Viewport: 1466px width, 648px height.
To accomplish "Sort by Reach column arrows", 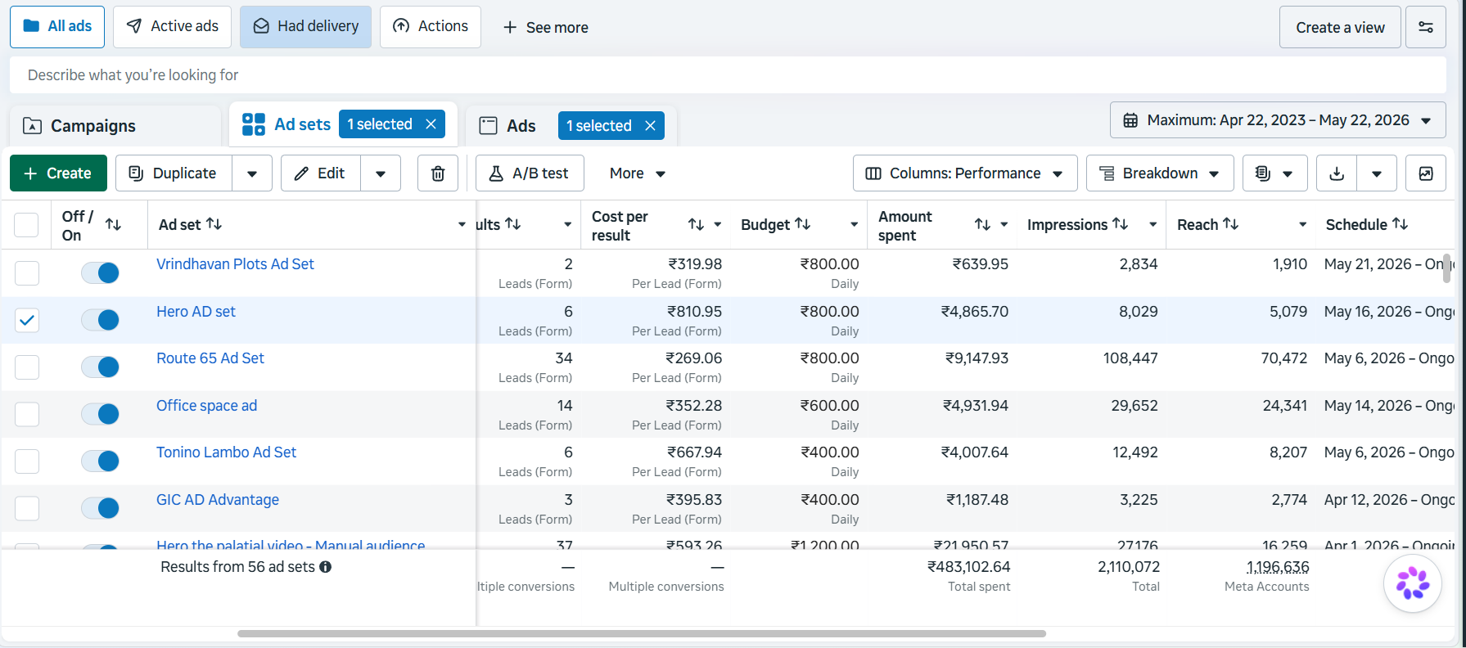I will coord(1231,223).
